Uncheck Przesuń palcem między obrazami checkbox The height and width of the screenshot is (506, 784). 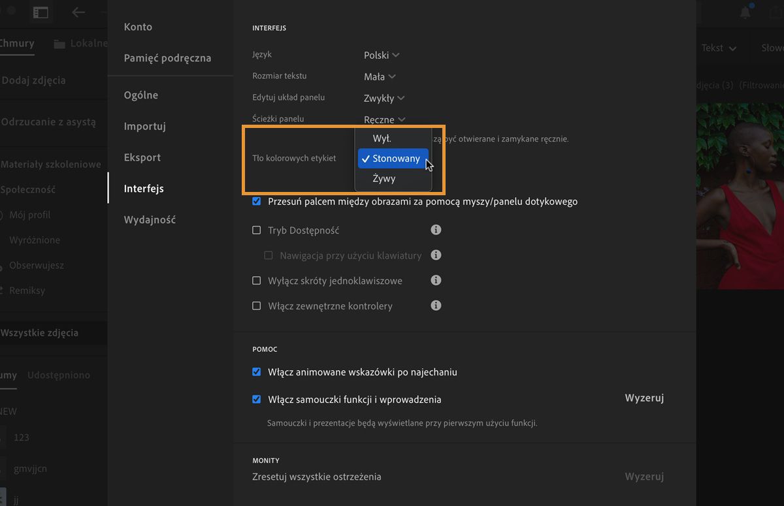[257, 202]
